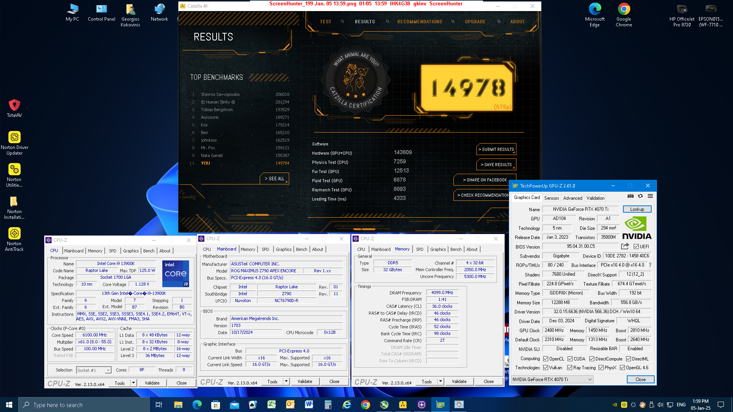Open Internet Explorer from the taskbar

click(x=346, y=405)
